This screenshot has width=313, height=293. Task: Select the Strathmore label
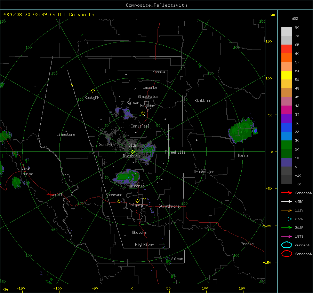pyautogui.click(x=169, y=206)
